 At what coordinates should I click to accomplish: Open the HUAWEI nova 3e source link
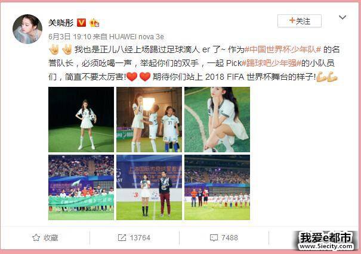pyautogui.click(x=137, y=37)
